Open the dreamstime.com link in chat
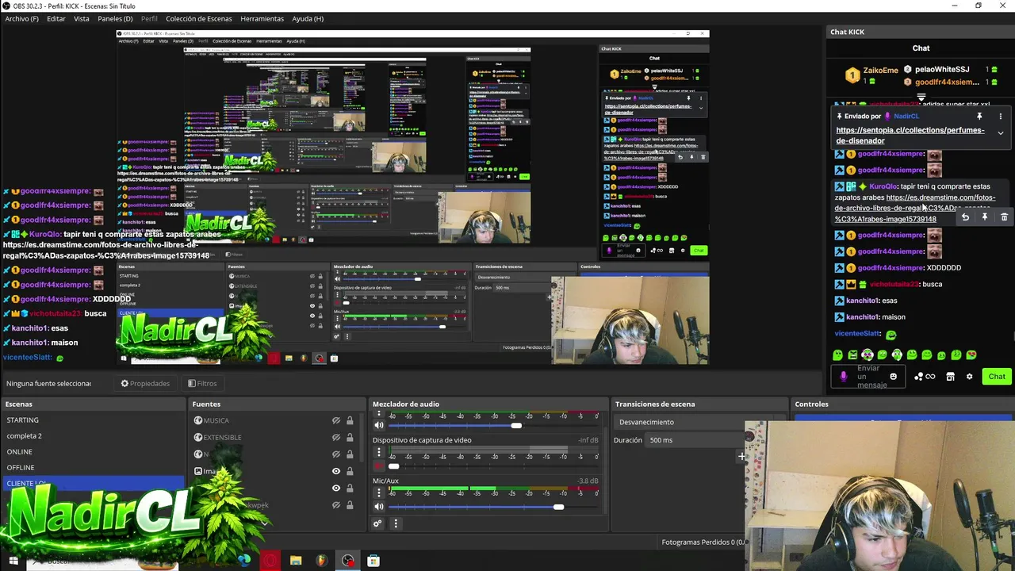This screenshot has height=571, width=1015. pyautogui.click(x=915, y=208)
